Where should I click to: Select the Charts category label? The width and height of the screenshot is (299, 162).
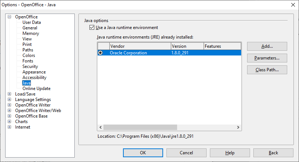point(21,122)
